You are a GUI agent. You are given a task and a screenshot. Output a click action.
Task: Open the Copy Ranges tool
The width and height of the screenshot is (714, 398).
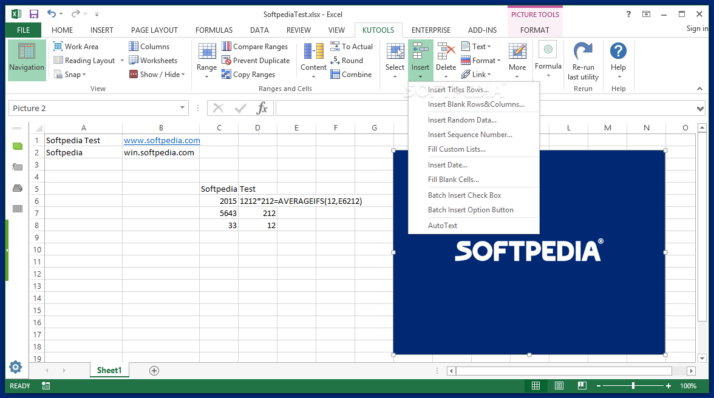[249, 75]
